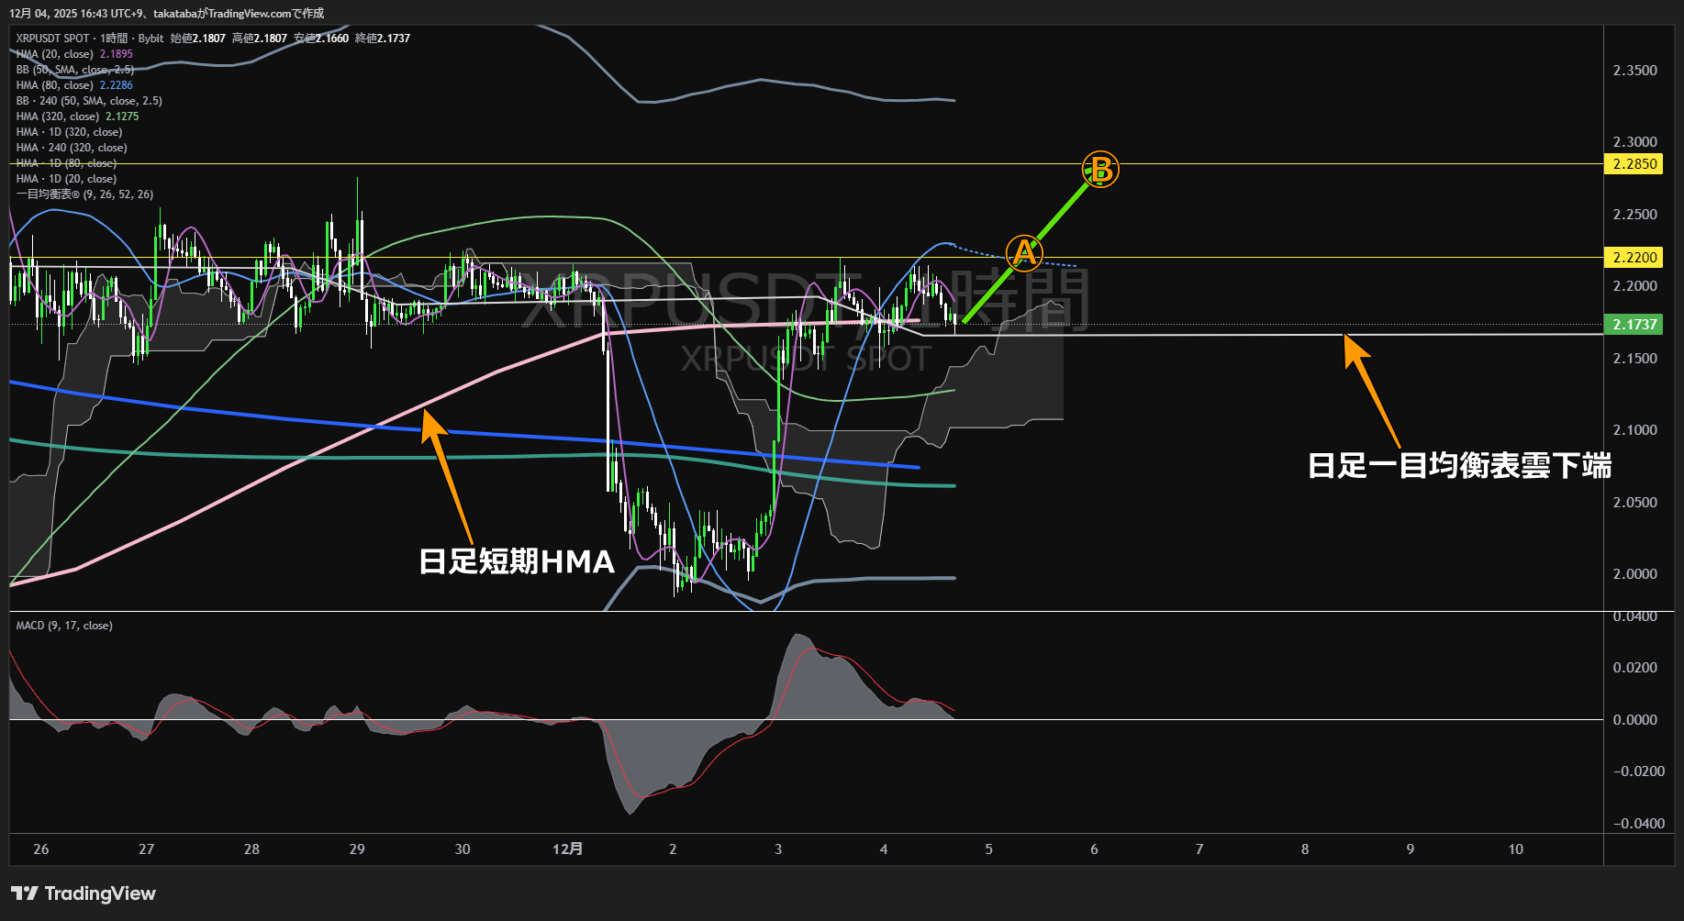1684x921 pixels.
Task: Click the 2.1500 price axis value
Action: pyautogui.click(x=1634, y=359)
